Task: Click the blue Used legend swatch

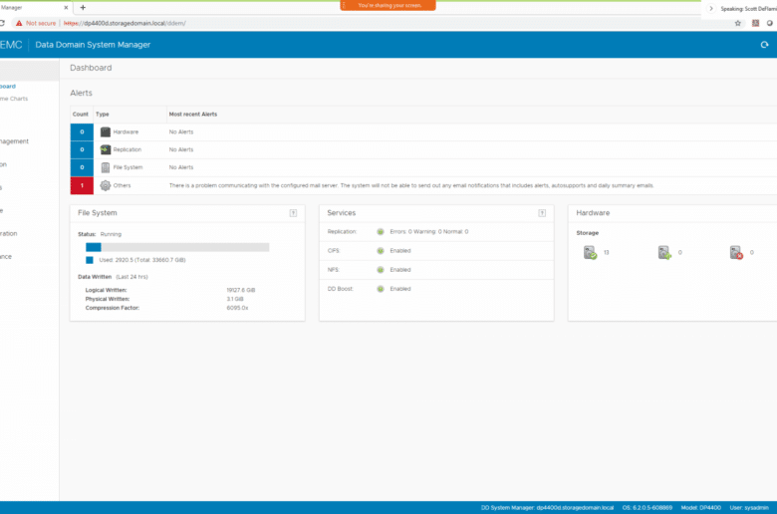Action: [x=90, y=260]
